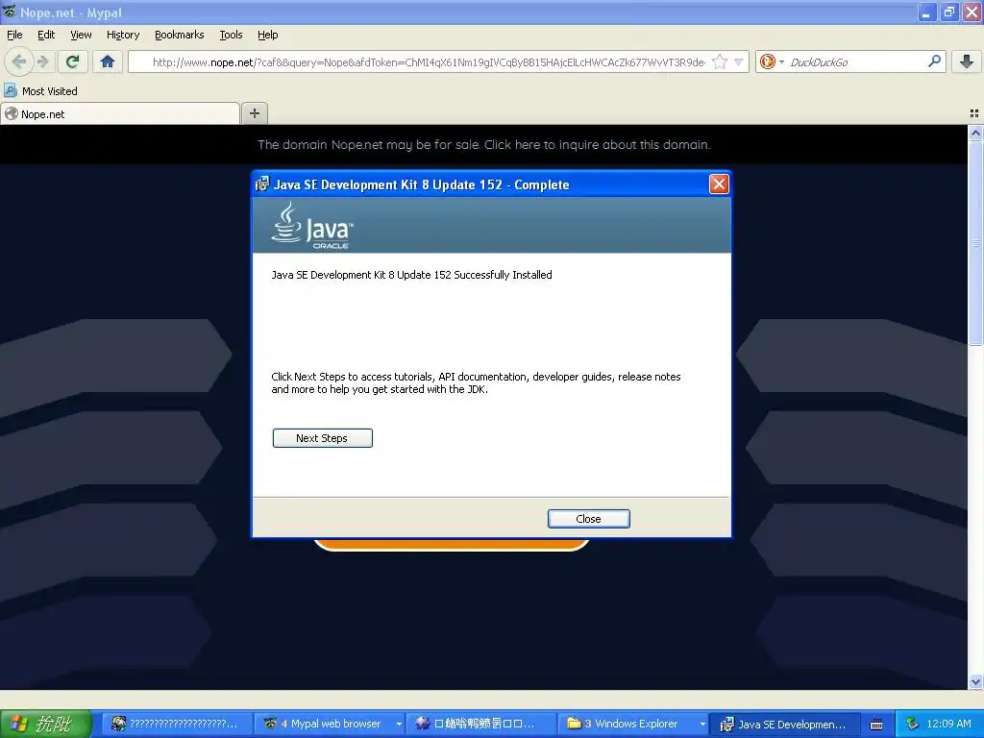This screenshot has height=738, width=984.
Task: Switch to the Chinese-titled taskbar window
Action: [x=480, y=724]
